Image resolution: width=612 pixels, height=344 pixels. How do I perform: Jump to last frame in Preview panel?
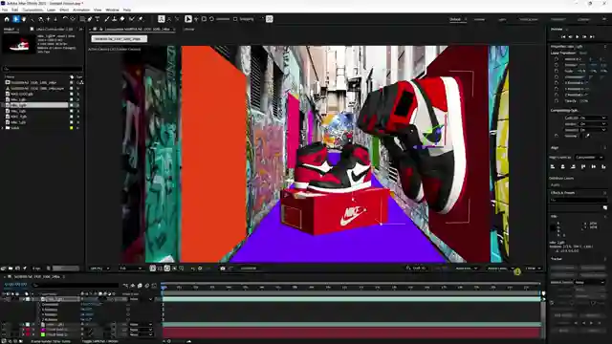coord(592,36)
